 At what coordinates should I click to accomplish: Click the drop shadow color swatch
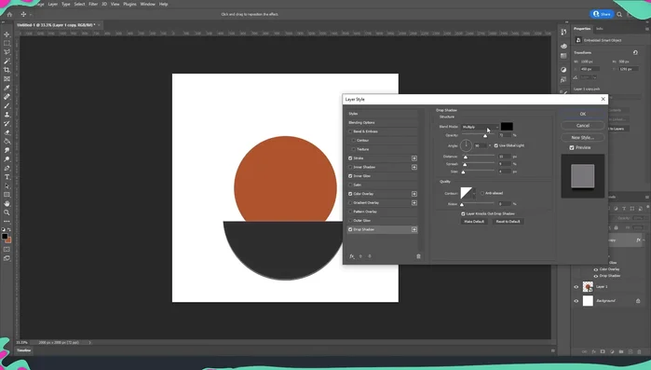pos(507,127)
